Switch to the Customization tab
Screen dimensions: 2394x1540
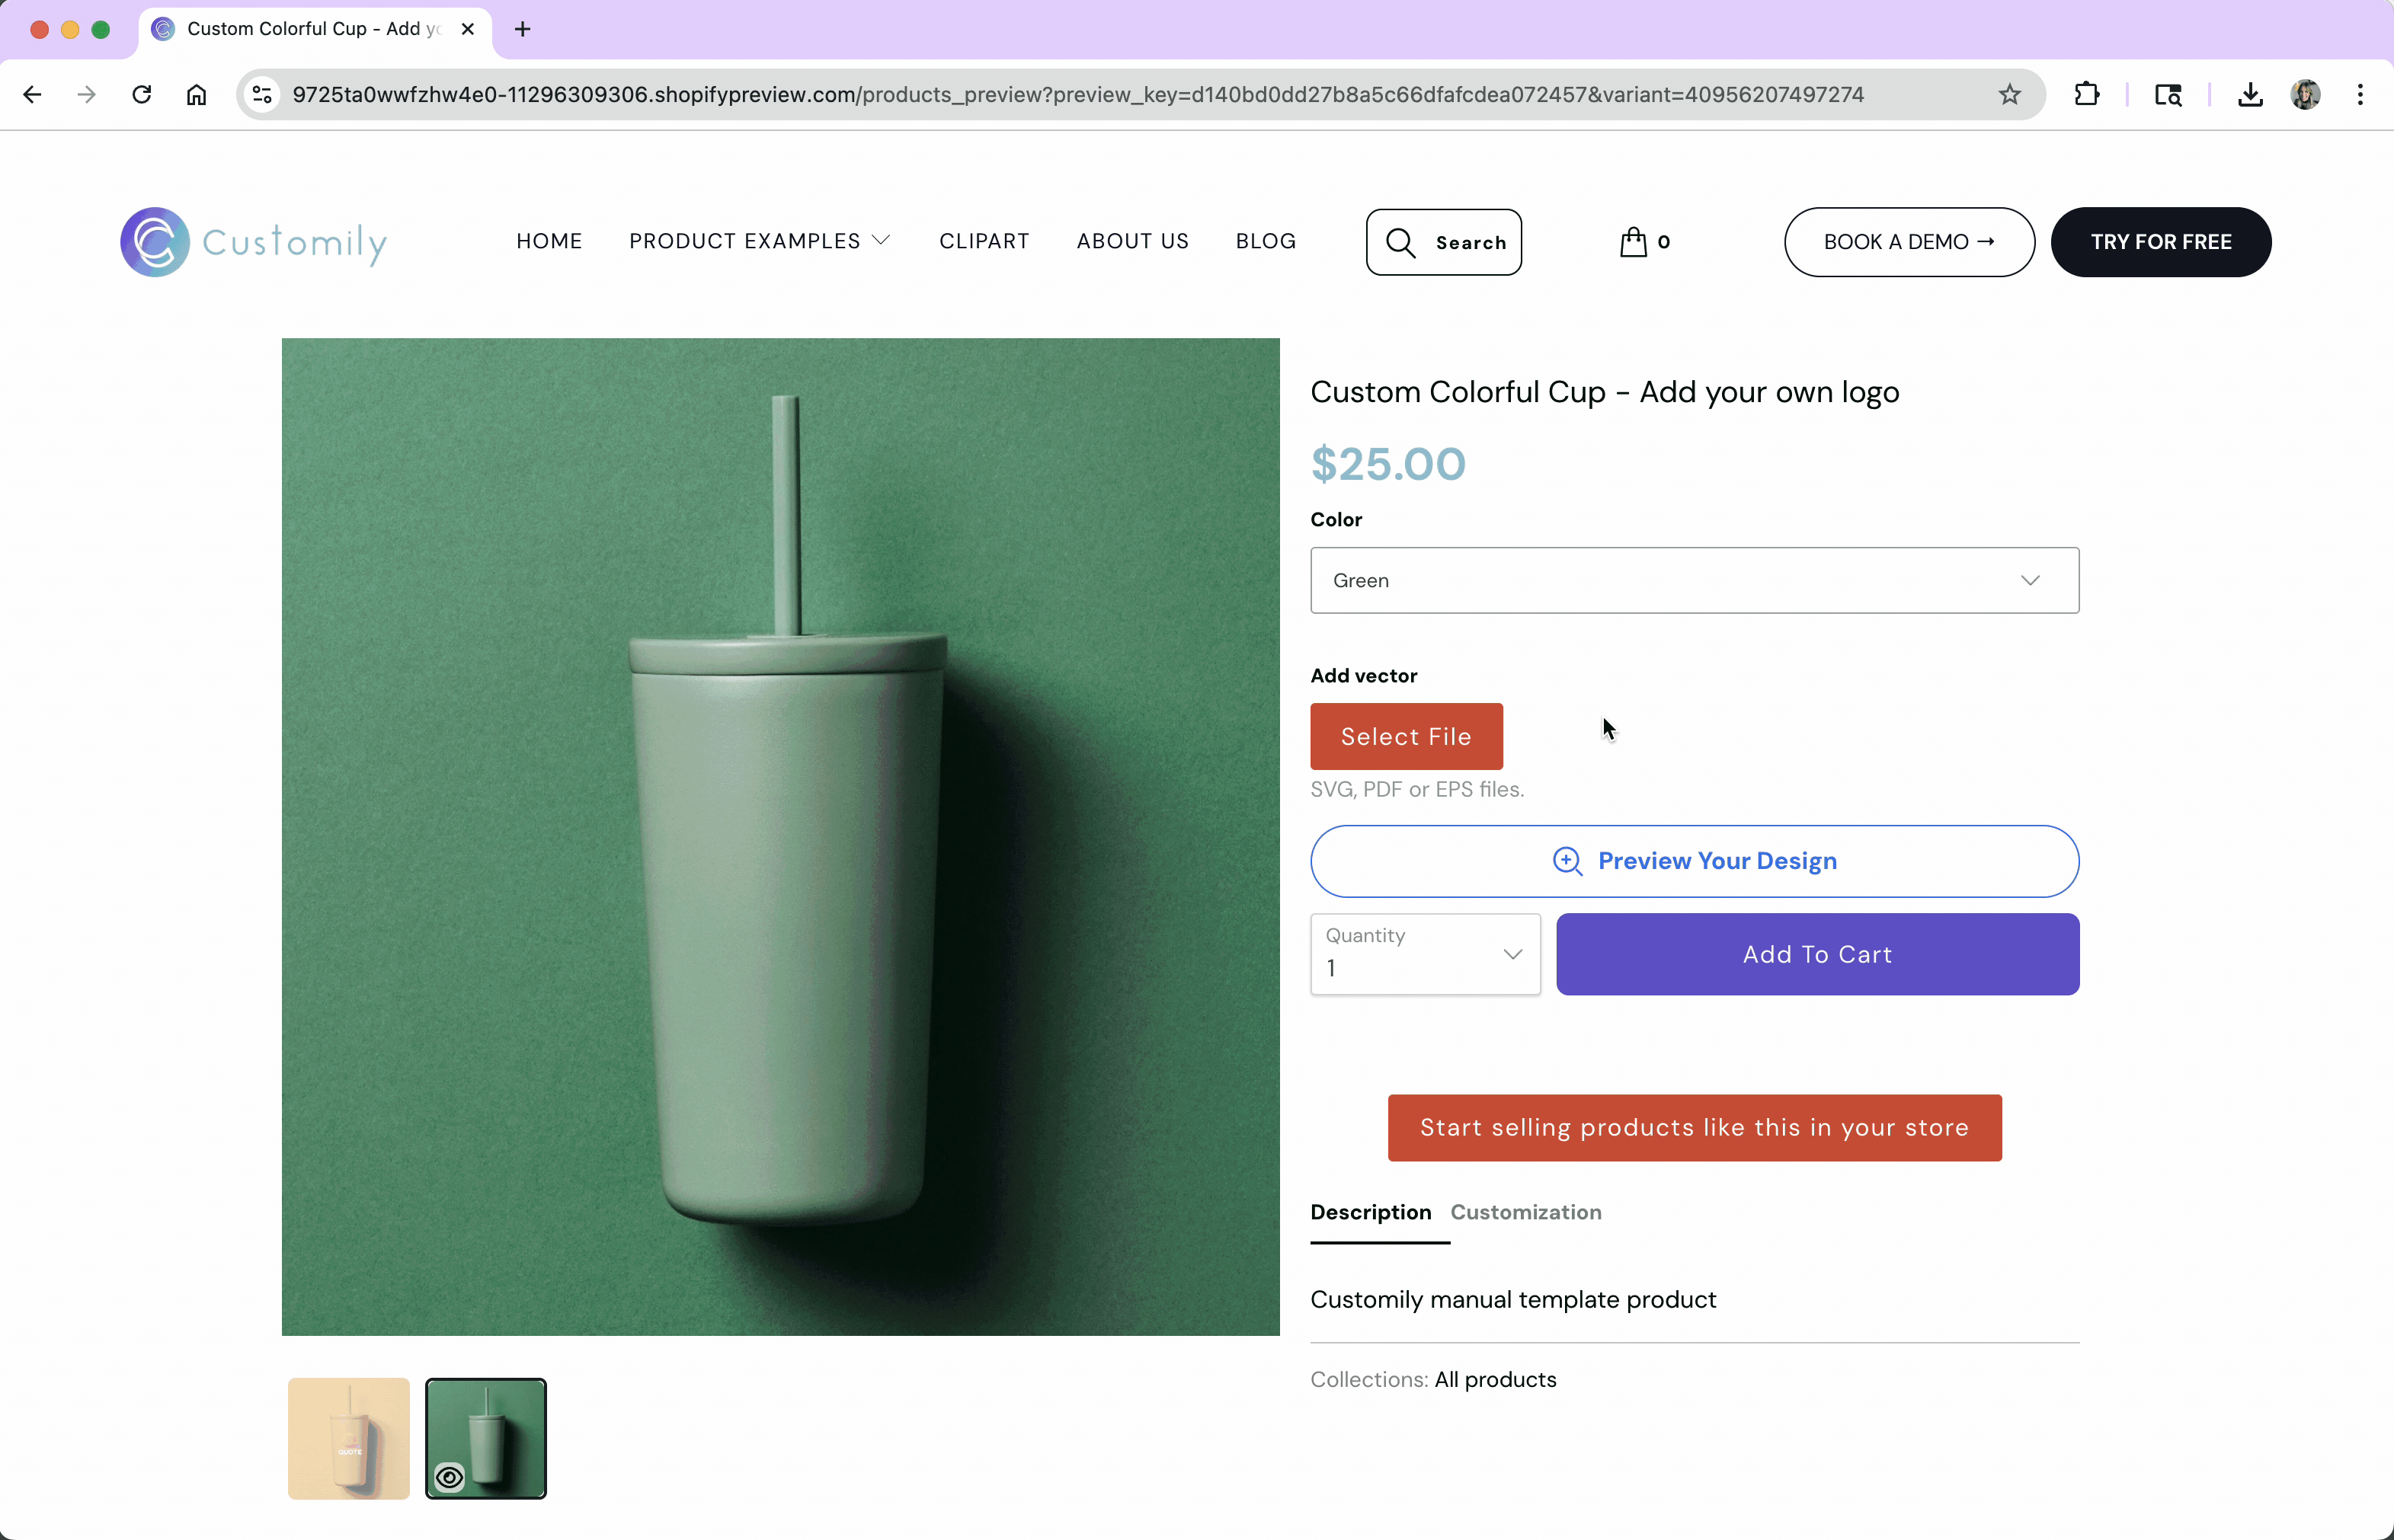(x=1525, y=1212)
